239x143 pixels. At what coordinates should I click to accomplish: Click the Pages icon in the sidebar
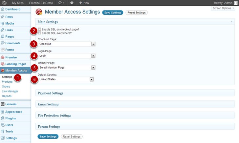(3, 36)
